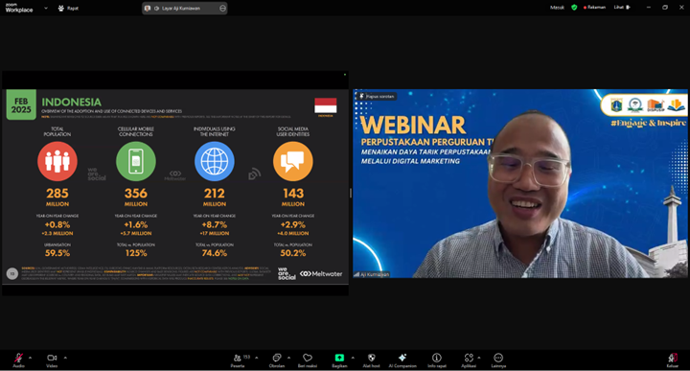Click the #Engage & Inspire hashtag text
Screen dimensions: 690x371
(x=648, y=123)
